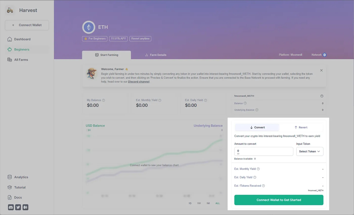Screen dimensions: 354x215
Task: Open the Discord social icon in sidebar
Action: point(11,207)
